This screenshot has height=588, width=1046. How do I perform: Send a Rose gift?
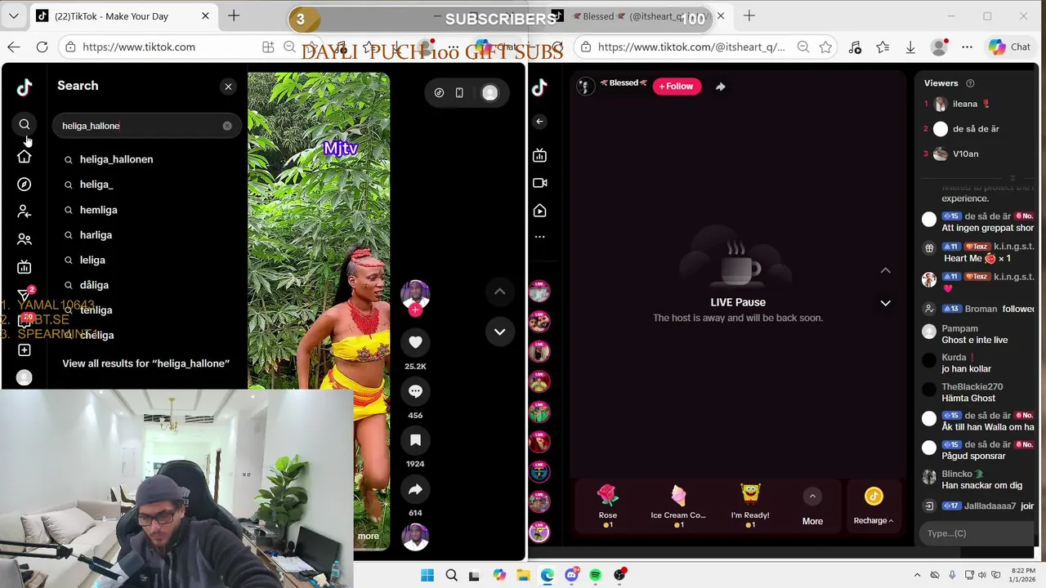point(608,505)
